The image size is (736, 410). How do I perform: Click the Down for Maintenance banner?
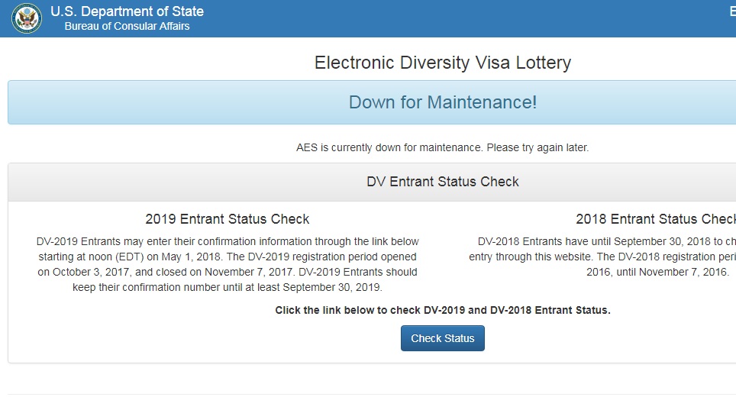coord(443,102)
